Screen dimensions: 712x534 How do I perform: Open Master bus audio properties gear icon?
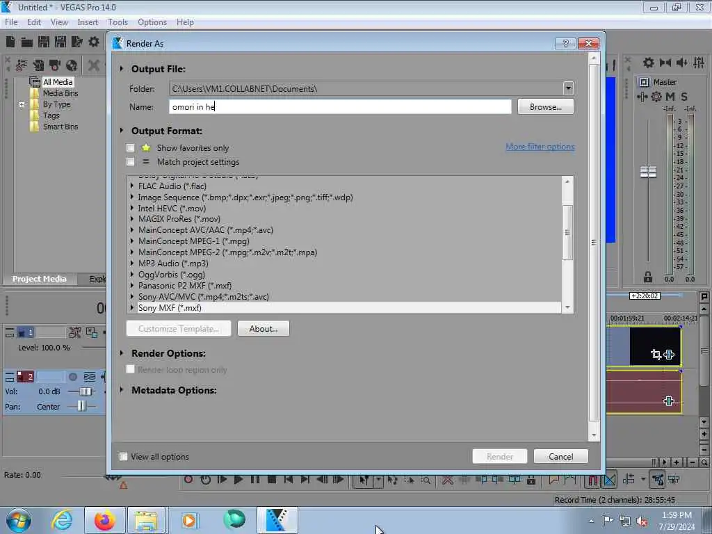tap(649, 63)
